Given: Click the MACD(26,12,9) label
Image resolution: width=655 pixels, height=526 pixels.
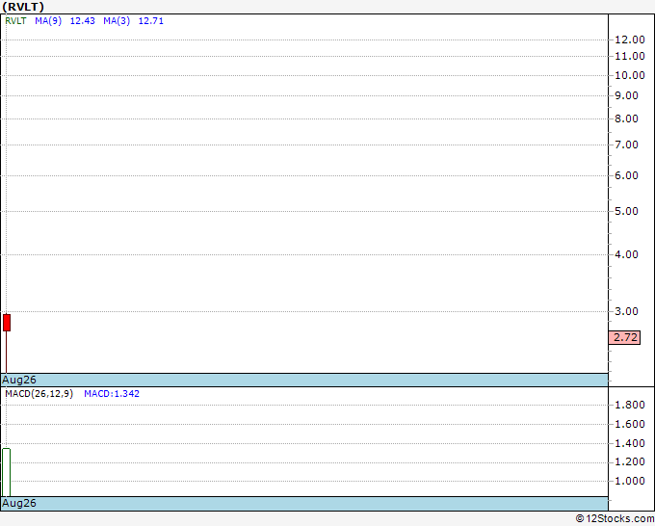Looking at the screenshot, I should tap(39, 394).
